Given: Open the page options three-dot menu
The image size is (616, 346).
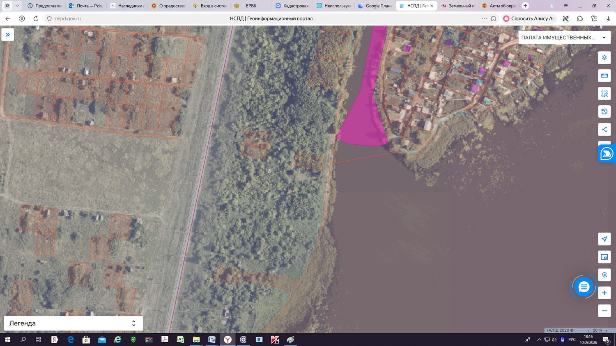Looking at the screenshot, I should coord(484,18).
